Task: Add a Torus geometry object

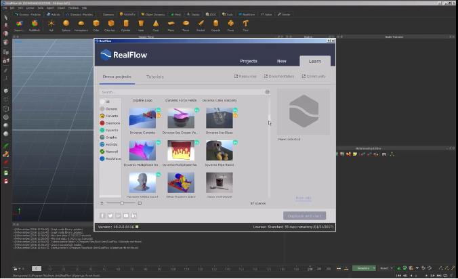Action: click(186, 25)
